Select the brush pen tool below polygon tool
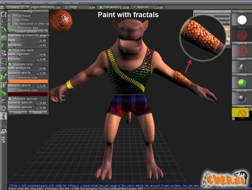The width and height of the screenshot is (252, 190). 4,22
